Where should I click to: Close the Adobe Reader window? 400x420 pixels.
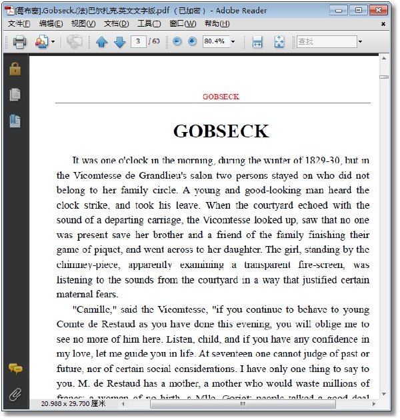point(378,11)
